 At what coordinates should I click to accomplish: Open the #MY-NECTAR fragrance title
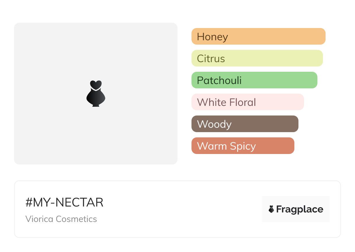click(x=64, y=202)
